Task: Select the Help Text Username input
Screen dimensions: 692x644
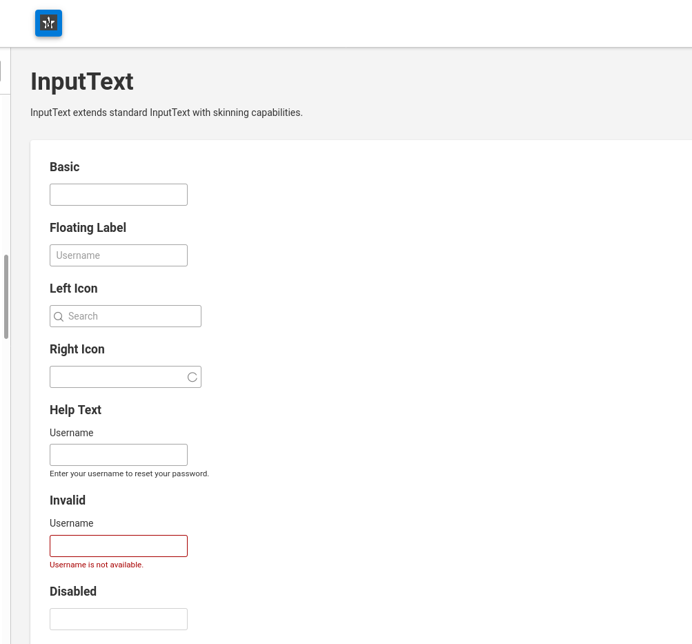Action: coord(119,455)
